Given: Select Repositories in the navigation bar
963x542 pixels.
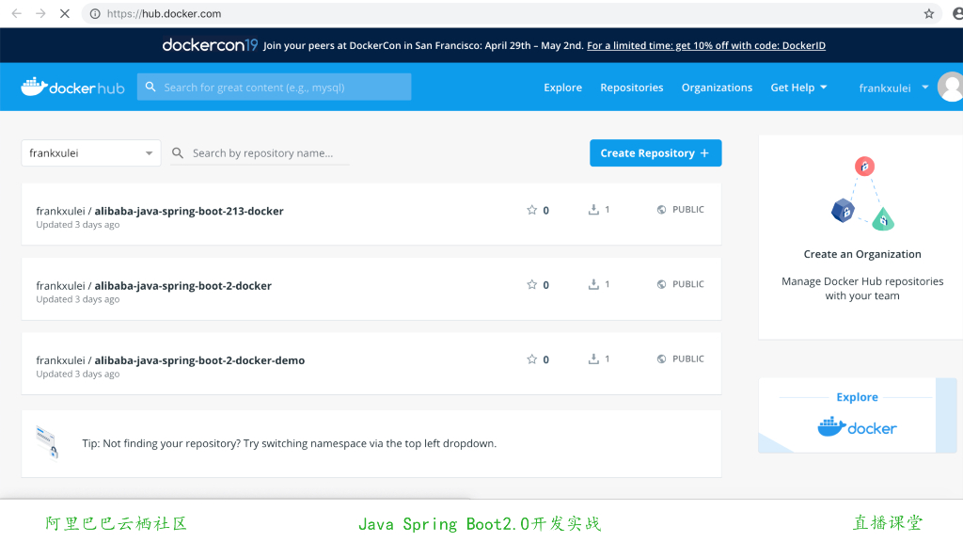Looking at the screenshot, I should (x=631, y=87).
